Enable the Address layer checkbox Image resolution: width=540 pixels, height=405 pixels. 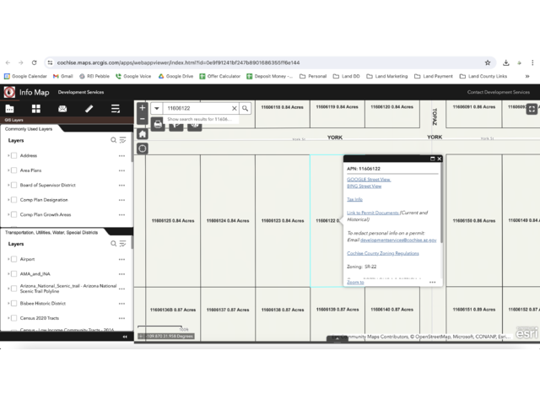pos(14,156)
